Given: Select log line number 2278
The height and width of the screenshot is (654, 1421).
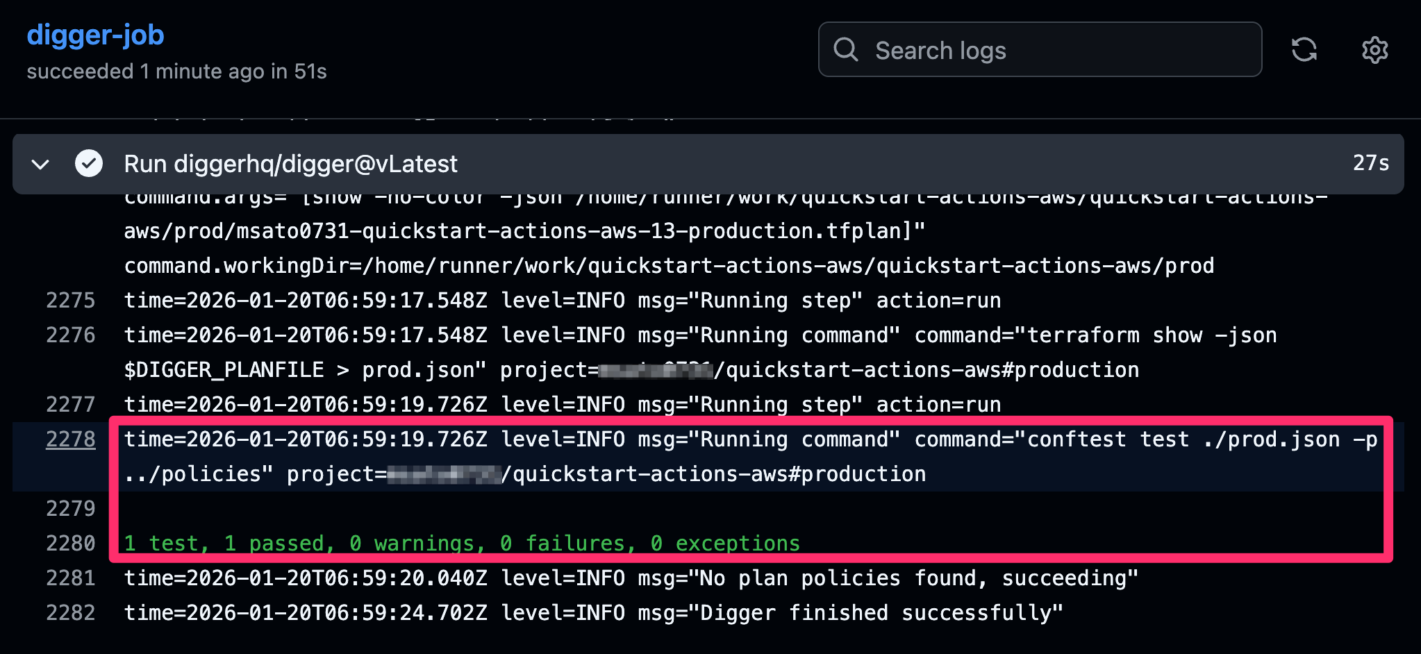Looking at the screenshot, I should point(70,439).
